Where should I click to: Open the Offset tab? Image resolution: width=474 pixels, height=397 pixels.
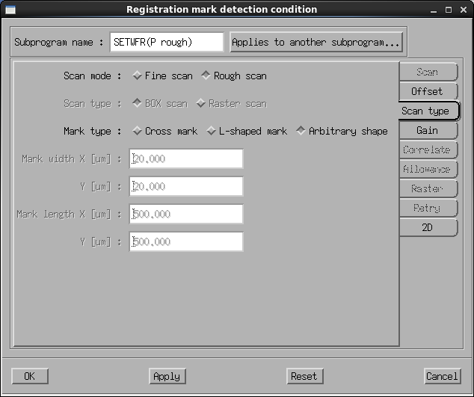click(x=427, y=91)
